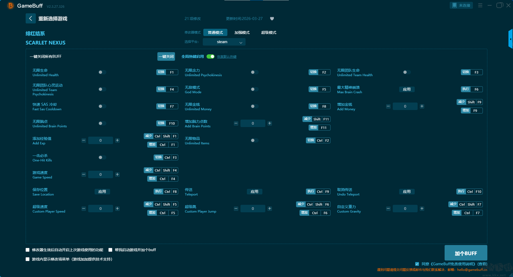Toggle Unlimited Health switch
The height and width of the screenshot is (277, 513).
coord(102,72)
